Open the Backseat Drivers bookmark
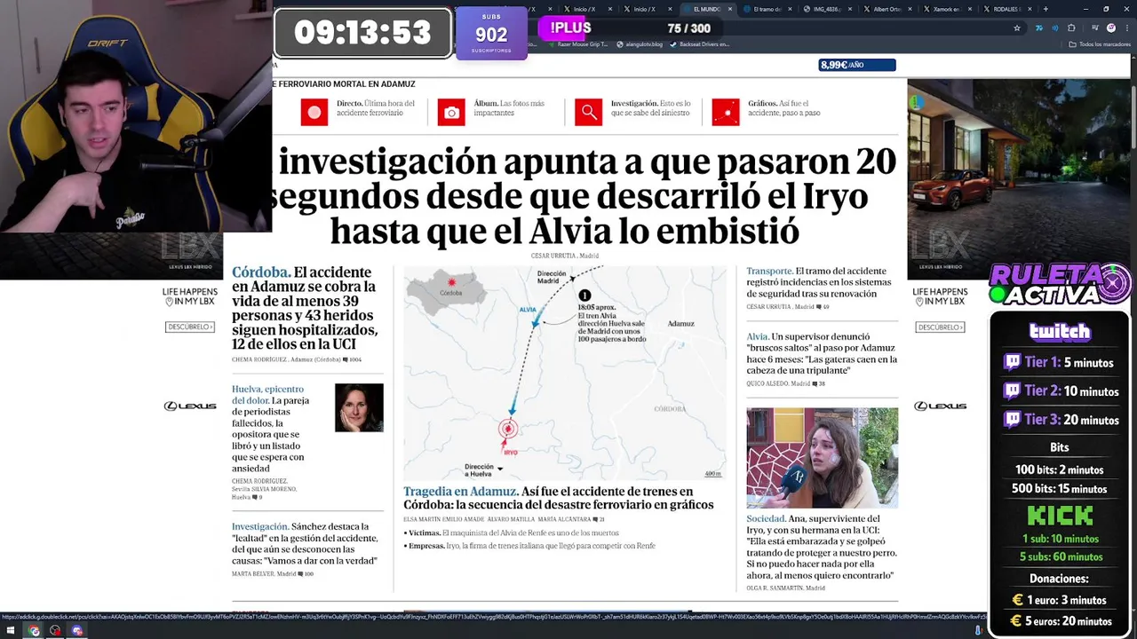 point(700,43)
